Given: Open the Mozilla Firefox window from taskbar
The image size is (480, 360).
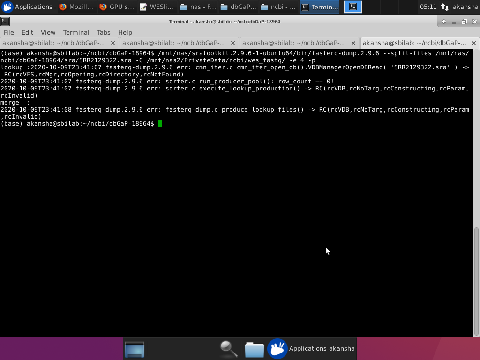Looking at the screenshot, I should point(75,7).
